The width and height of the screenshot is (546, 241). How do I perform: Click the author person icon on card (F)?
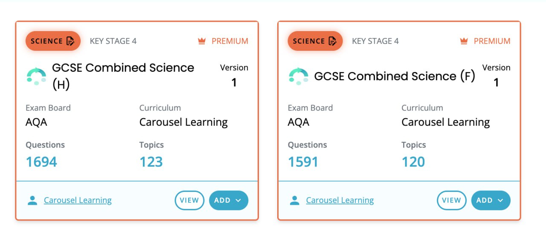[x=294, y=200]
